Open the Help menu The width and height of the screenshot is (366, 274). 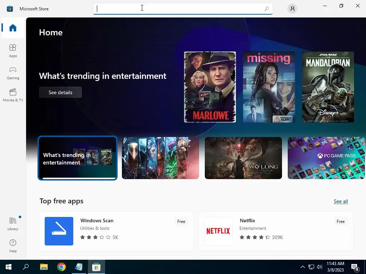(13, 246)
